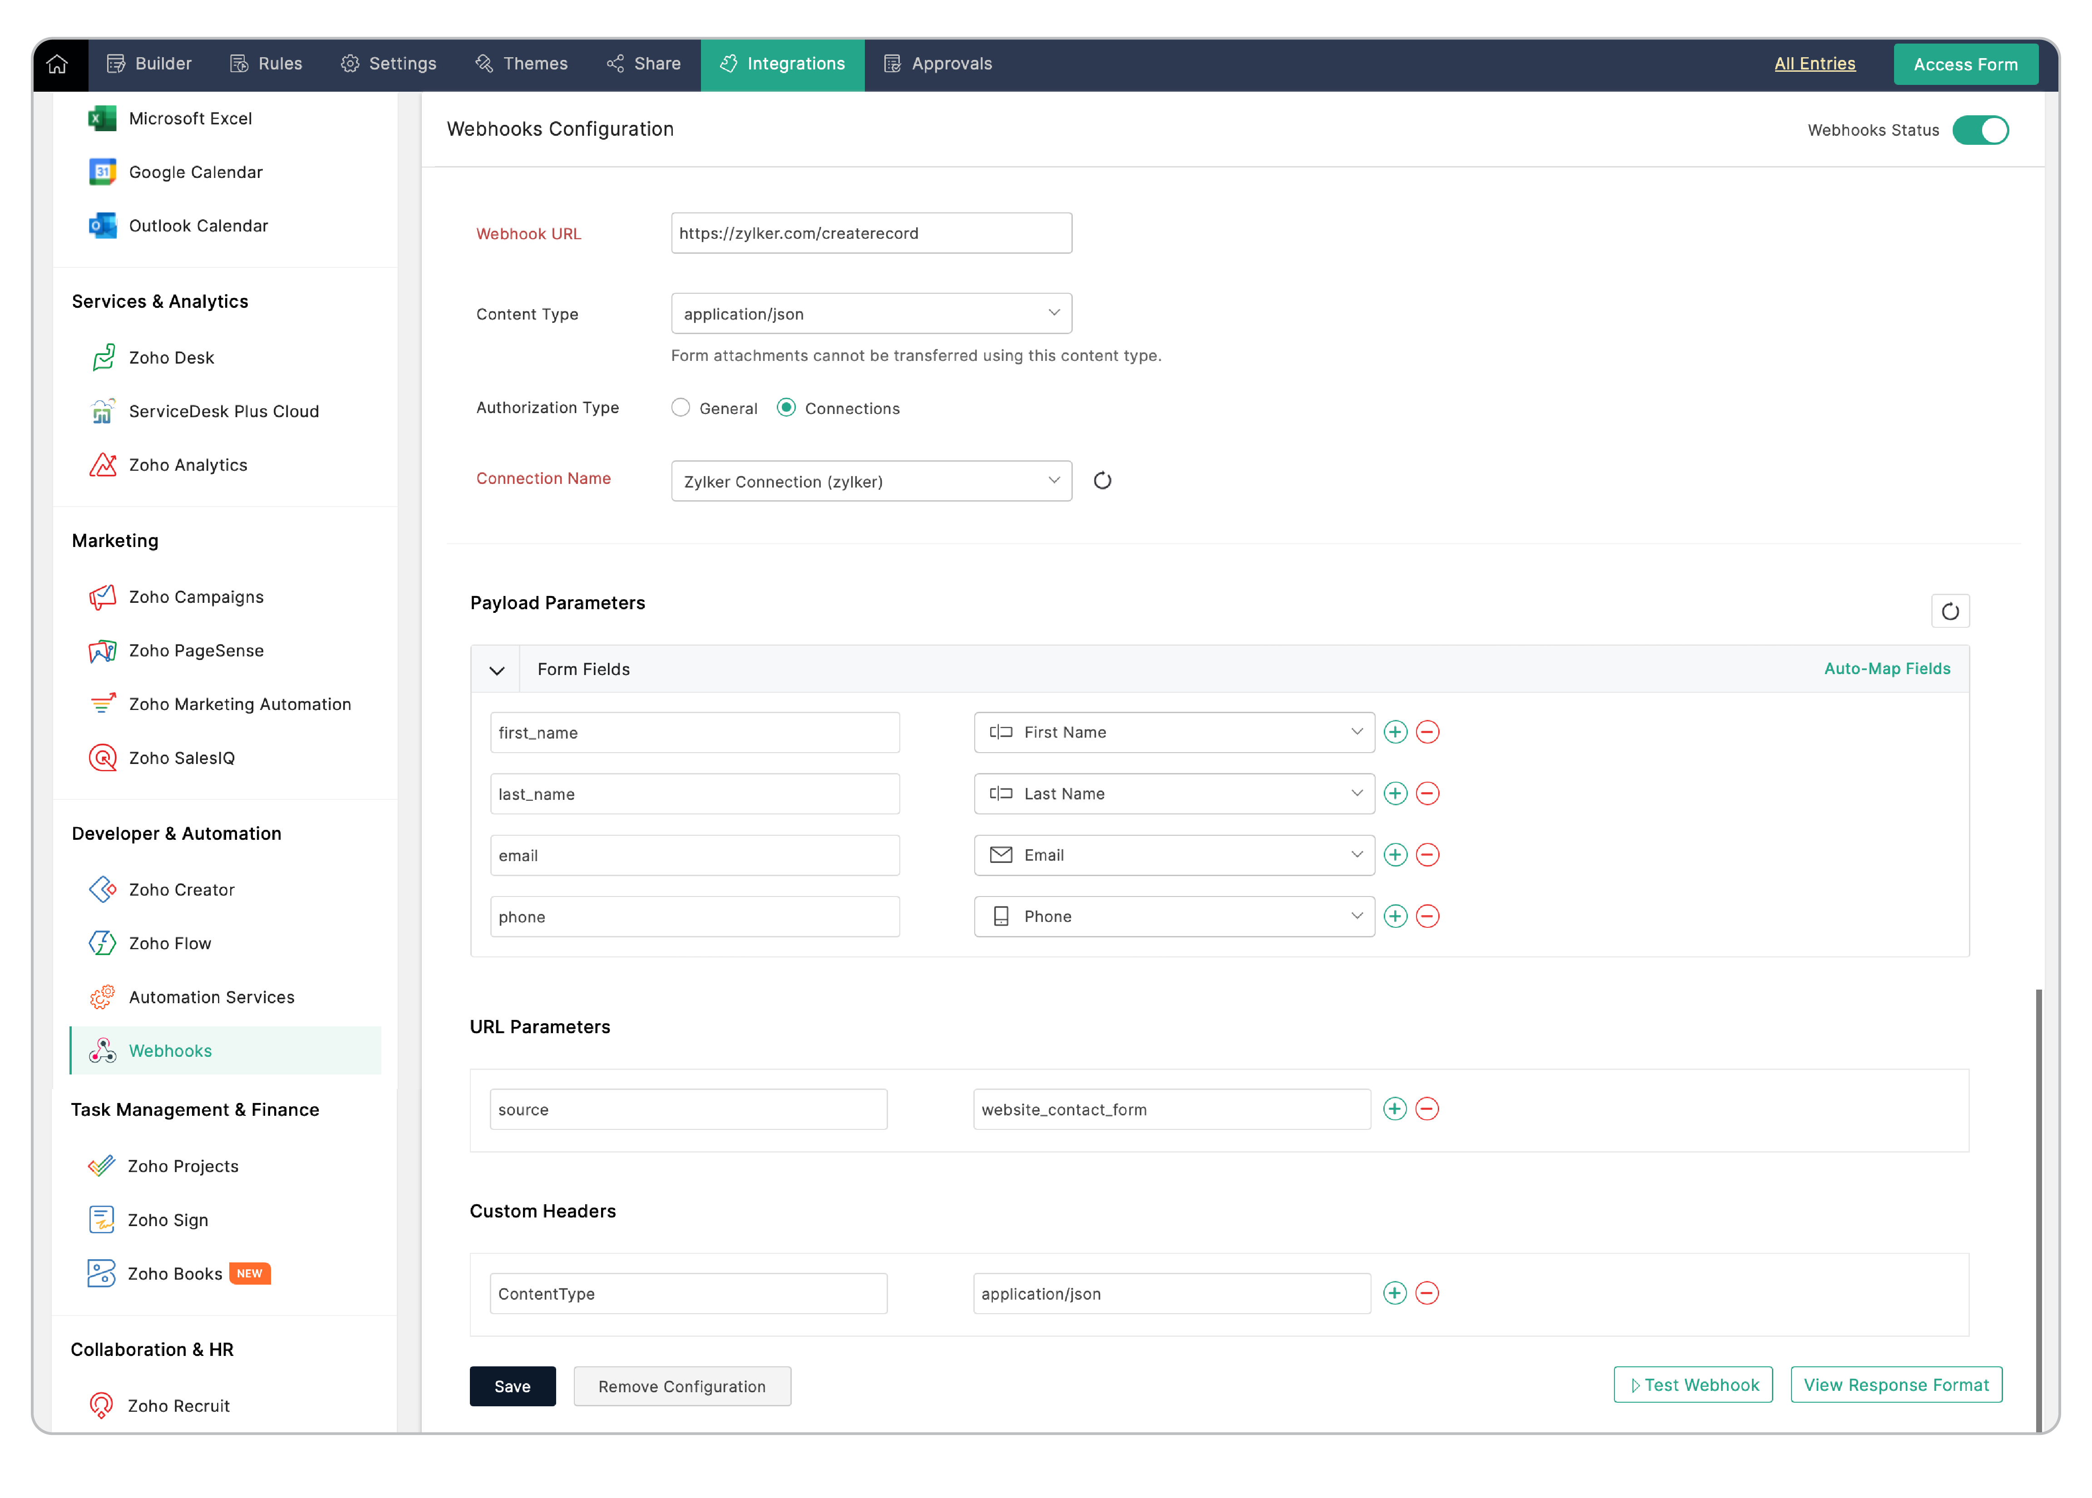The height and width of the screenshot is (1498, 2092).
Task: Remove the phone payload parameter row
Action: point(1427,916)
